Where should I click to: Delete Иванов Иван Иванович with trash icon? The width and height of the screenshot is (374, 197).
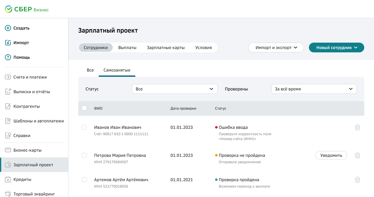tap(357, 127)
